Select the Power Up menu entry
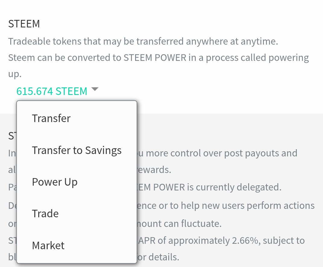323x267 pixels. (55, 182)
